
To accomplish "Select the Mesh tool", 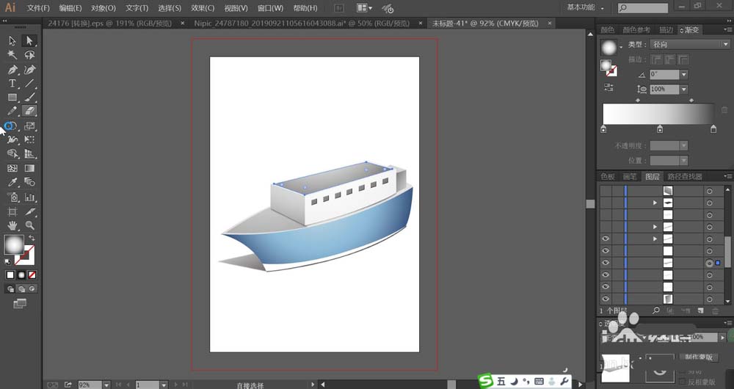I will [12, 168].
